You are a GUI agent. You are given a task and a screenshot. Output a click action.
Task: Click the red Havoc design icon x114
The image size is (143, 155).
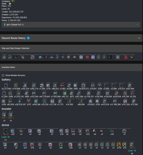click(119, 145)
